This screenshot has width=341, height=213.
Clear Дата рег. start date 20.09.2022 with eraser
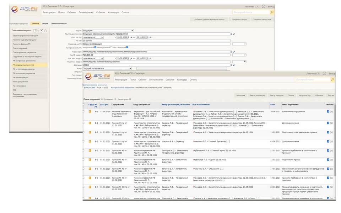[131, 37]
